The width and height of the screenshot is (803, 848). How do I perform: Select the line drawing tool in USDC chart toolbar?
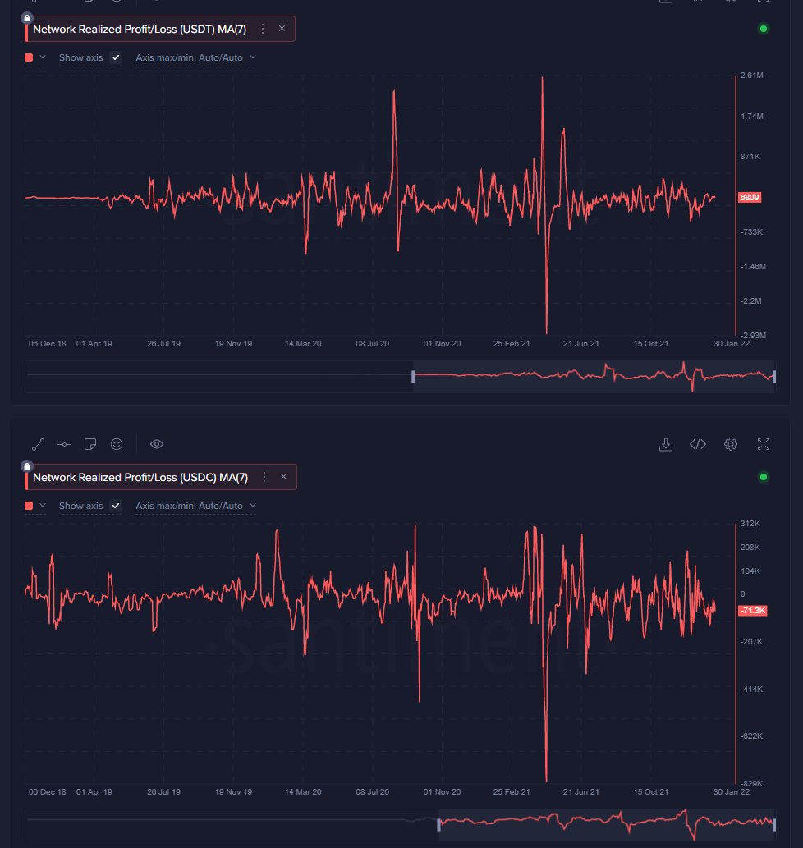point(38,445)
